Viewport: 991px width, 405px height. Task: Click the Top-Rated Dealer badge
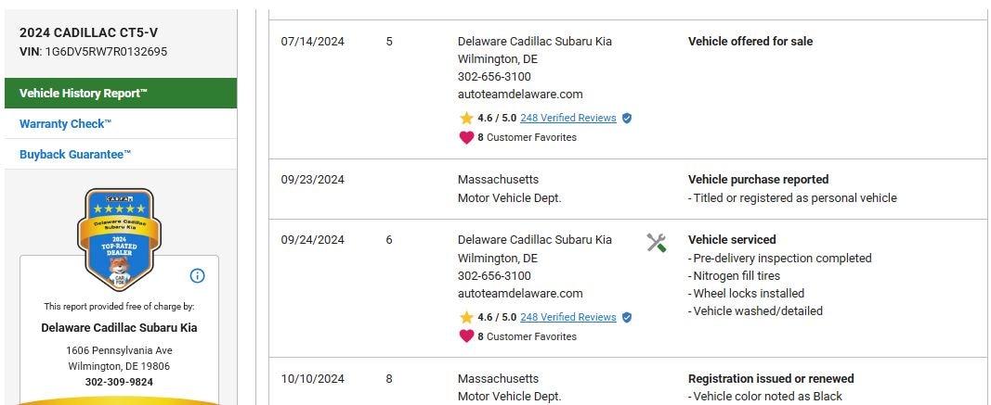(119, 239)
